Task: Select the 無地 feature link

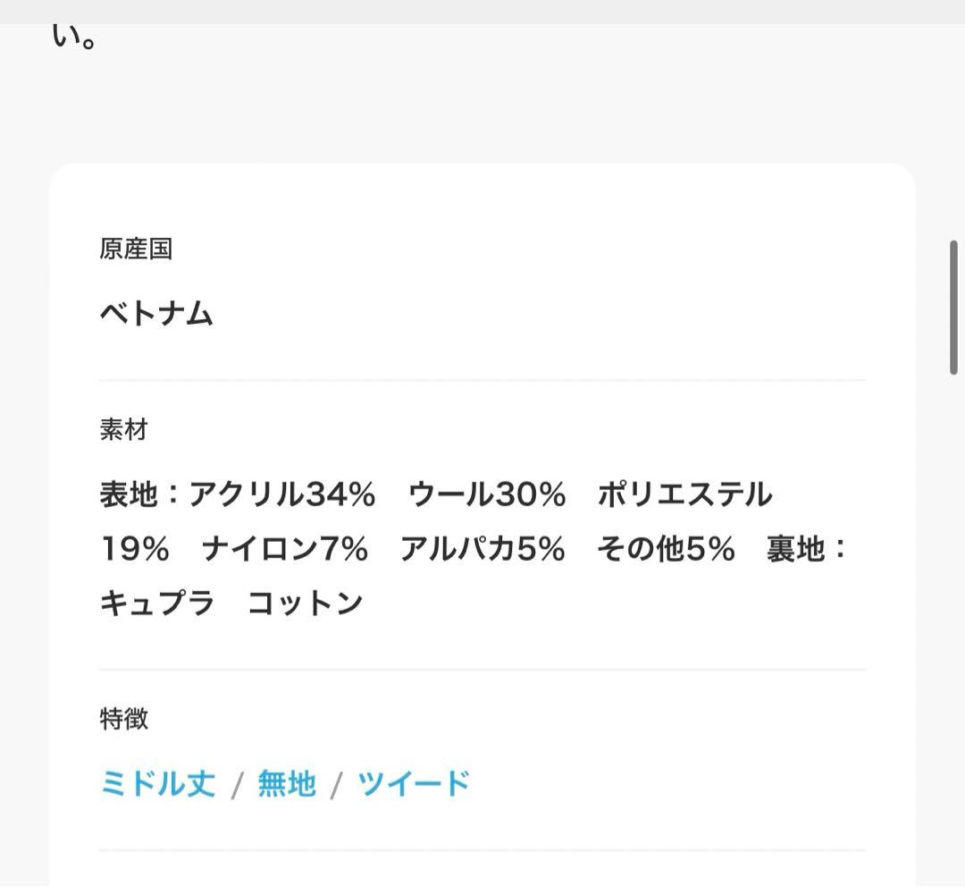Action: [286, 782]
